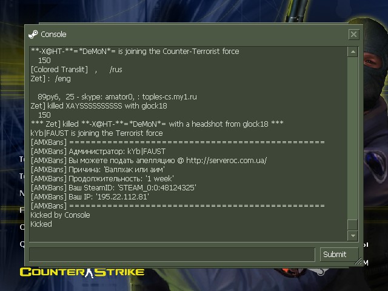The height and width of the screenshot is (291, 388).
Task: Select the partially hidden menu item starting with N
Action: tap(22, 193)
